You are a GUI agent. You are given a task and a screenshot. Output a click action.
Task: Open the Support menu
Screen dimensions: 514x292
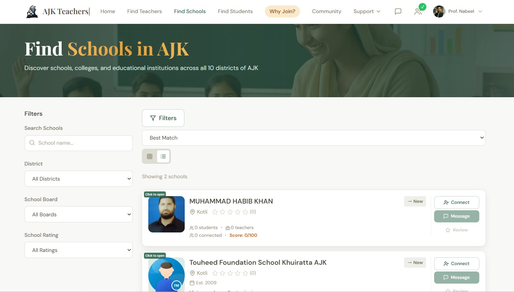point(367,11)
